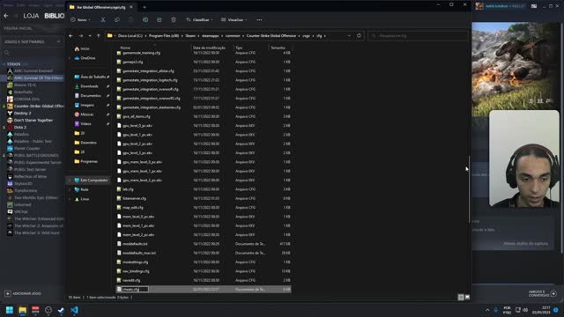Open Imagens quick access folder
This screenshot has width=564, height=317.
[87, 105]
